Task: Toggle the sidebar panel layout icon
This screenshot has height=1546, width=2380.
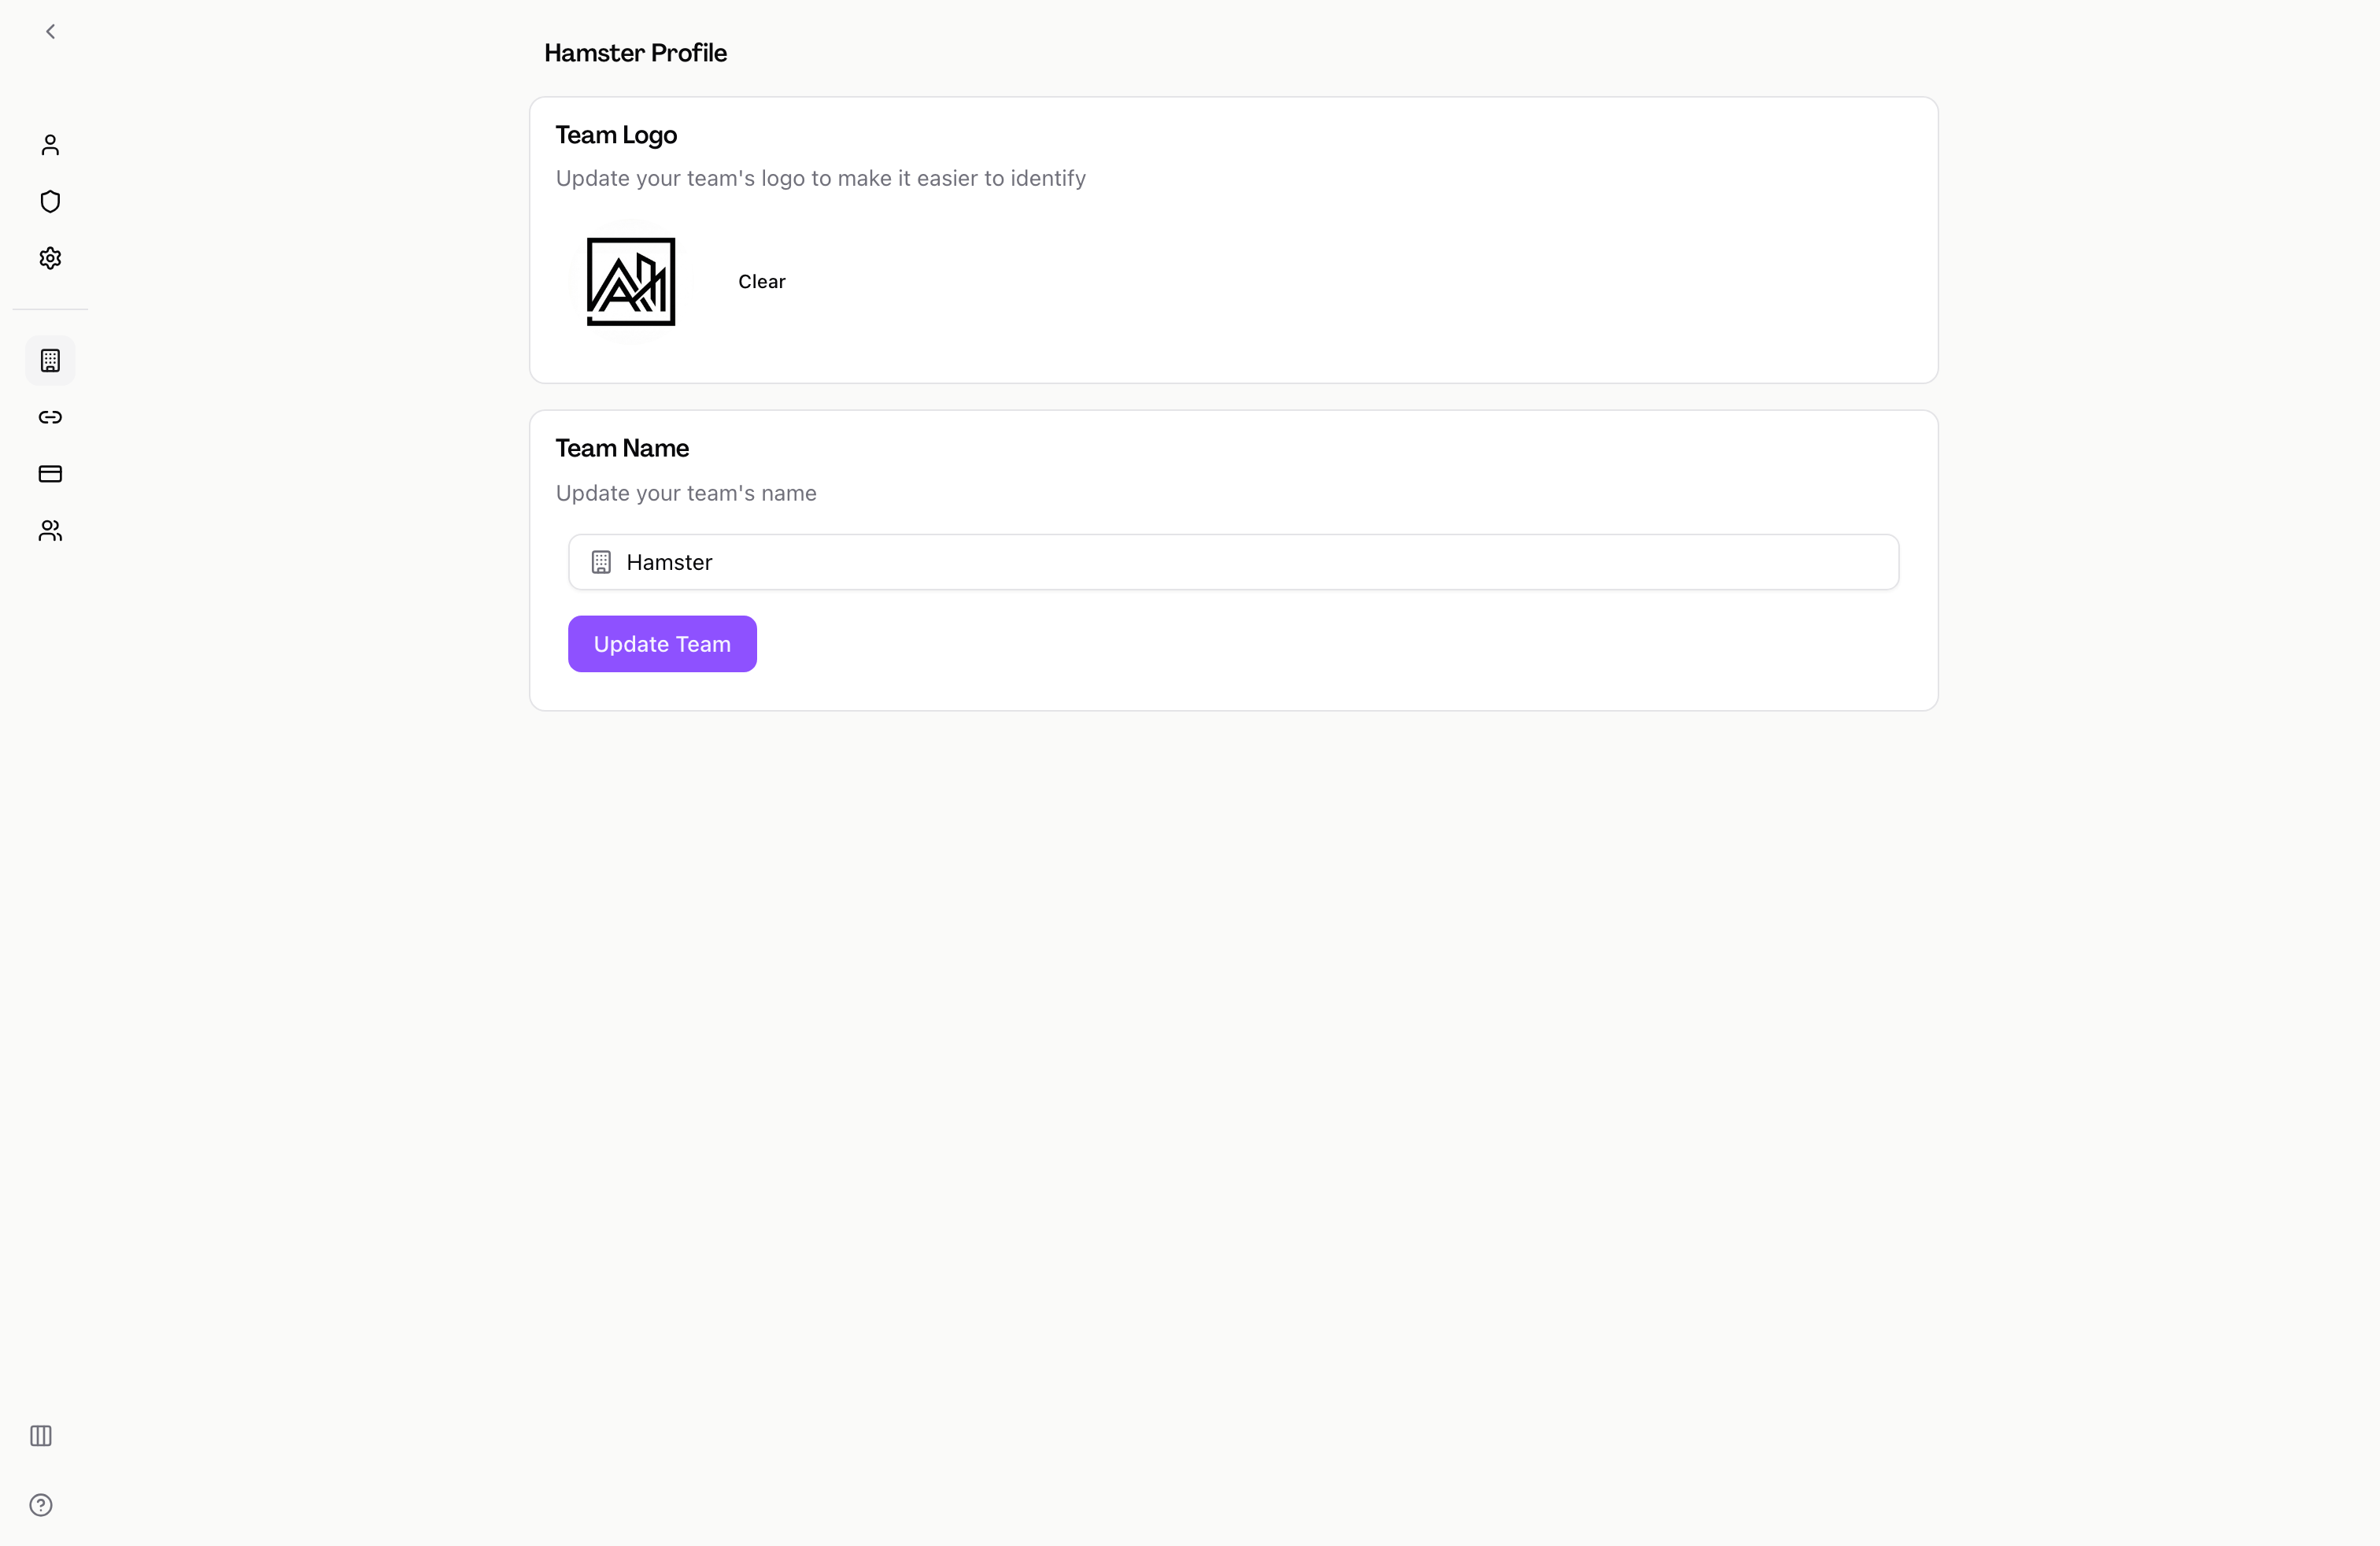Action: 41,1436
